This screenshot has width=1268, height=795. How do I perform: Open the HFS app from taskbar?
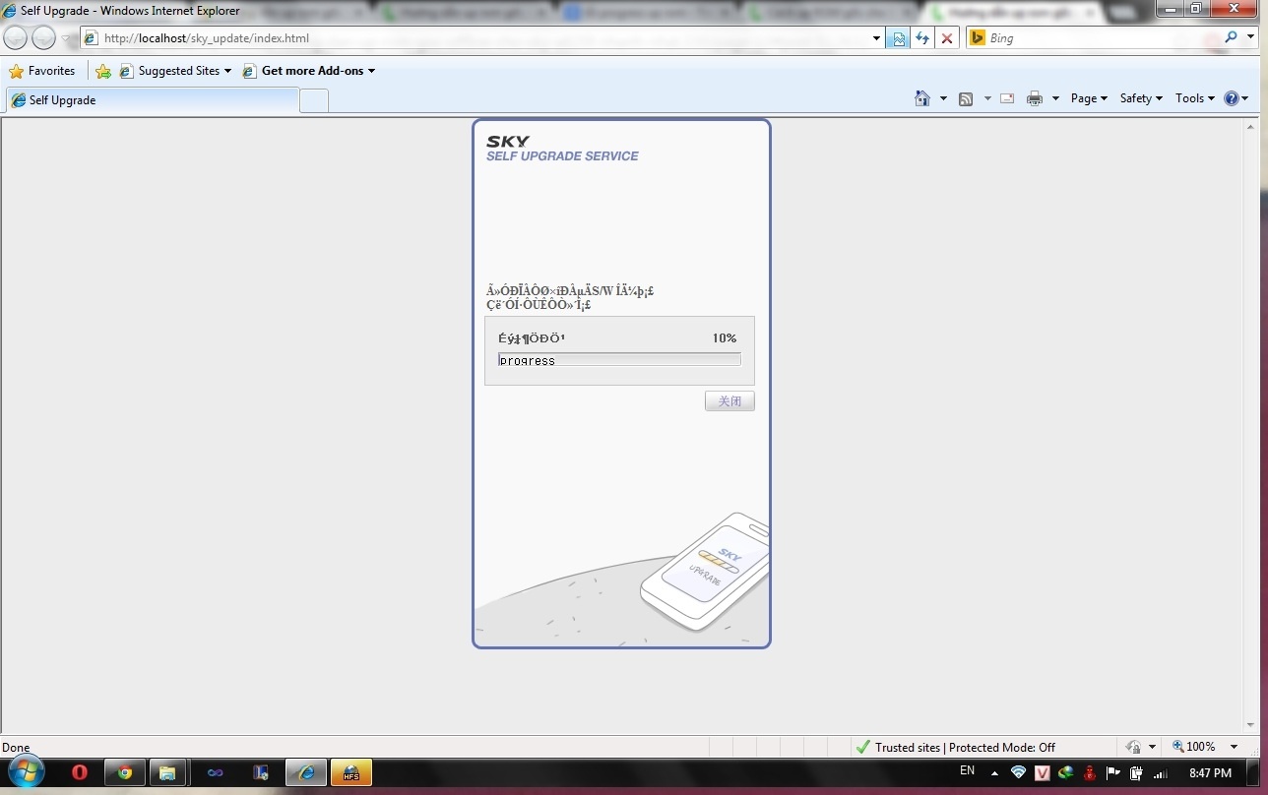point(350,773)
